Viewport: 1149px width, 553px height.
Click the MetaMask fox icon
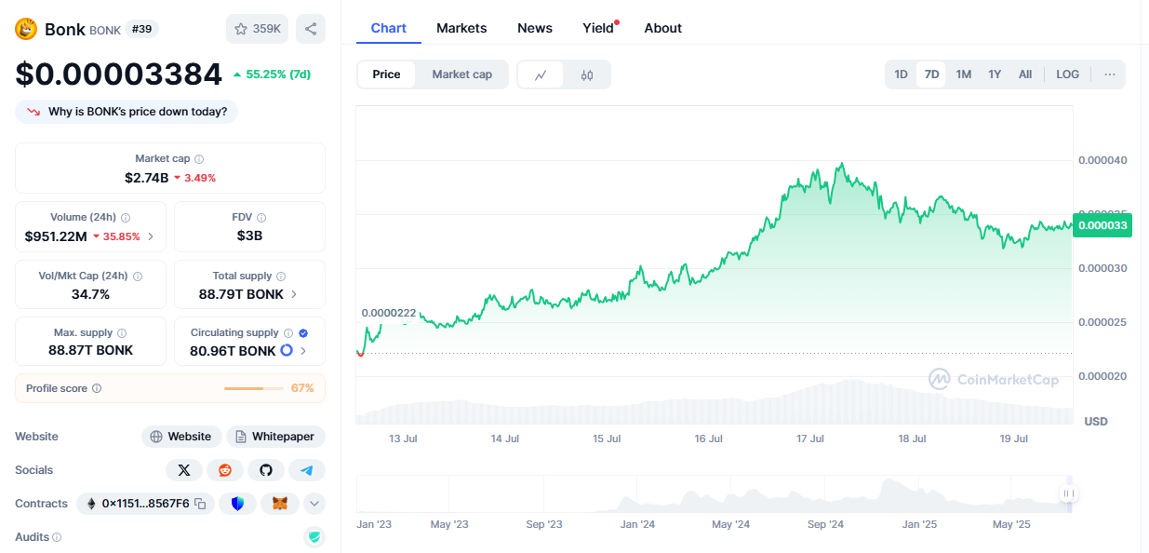[279, 504]
